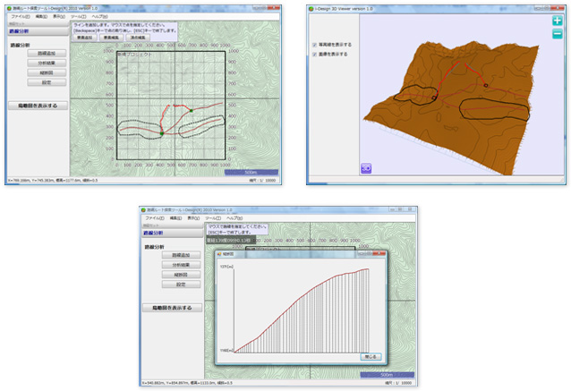
Task: Click the green minus zoom-out icon in 3D Viewer
Action: pos(557,35)
